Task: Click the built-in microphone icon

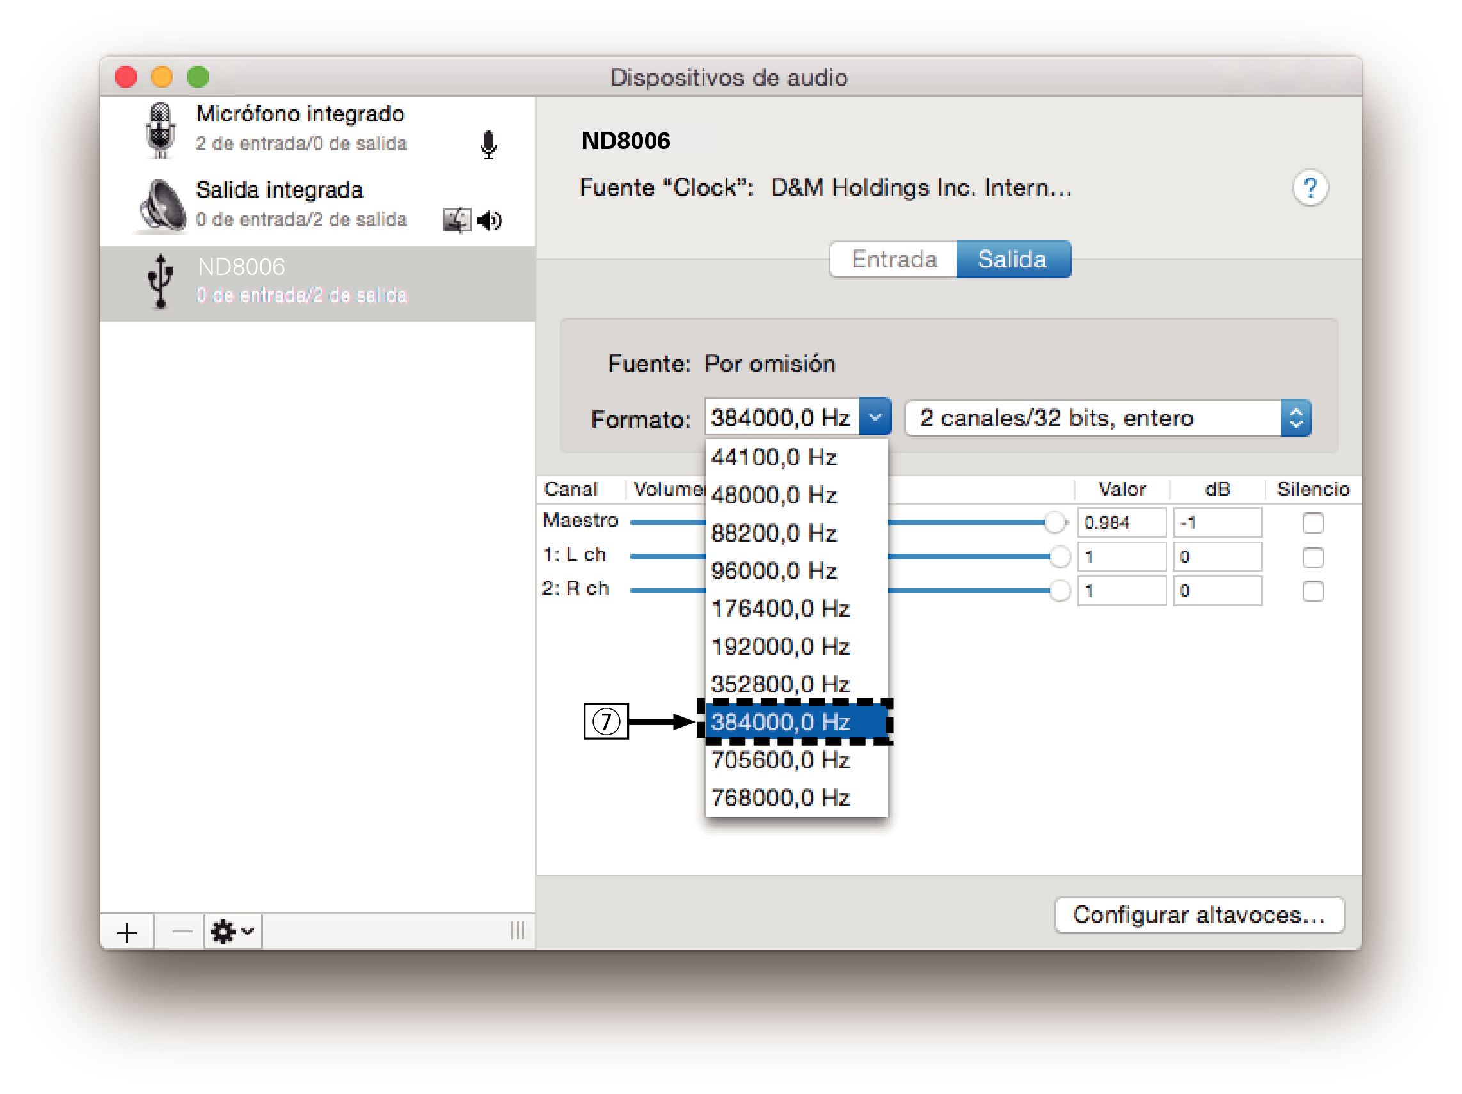Action: pos(159,131)
